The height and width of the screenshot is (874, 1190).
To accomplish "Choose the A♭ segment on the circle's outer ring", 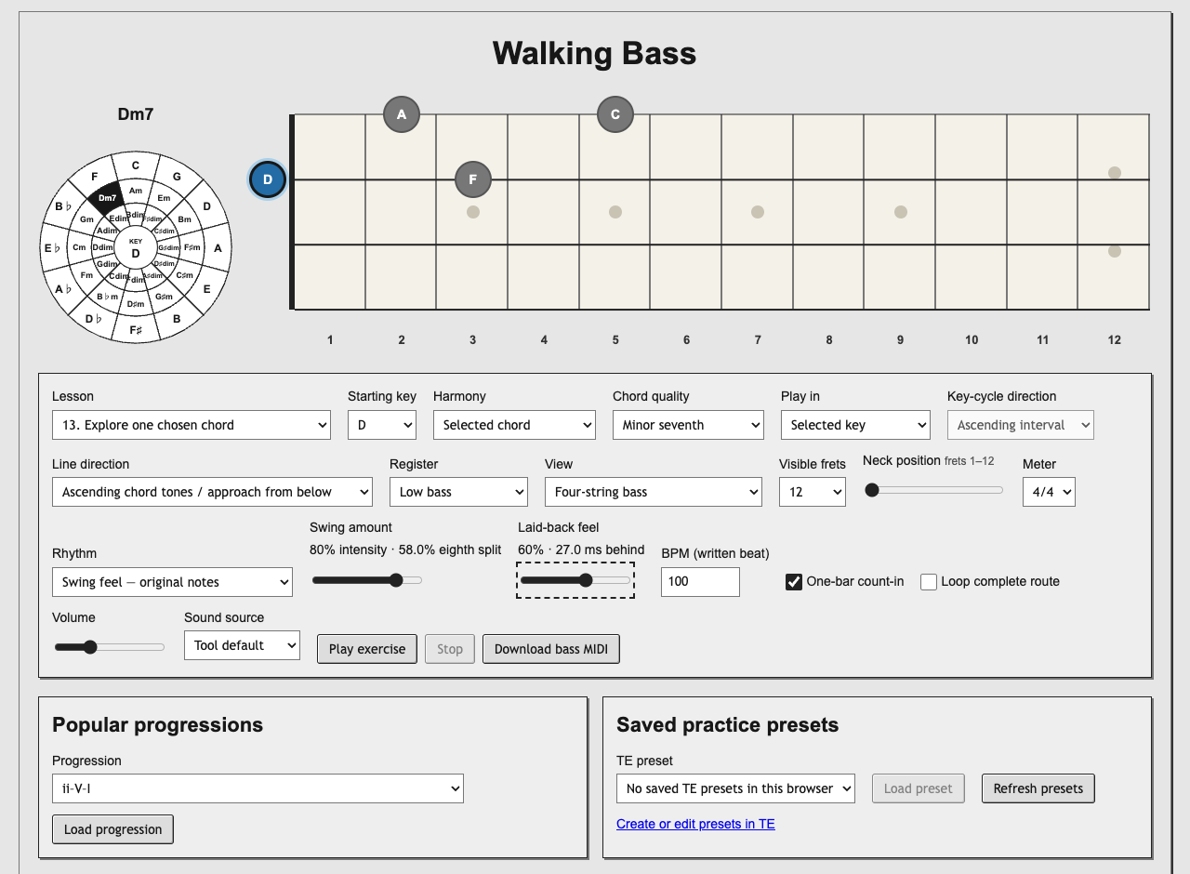I will (x=63, y=288).
